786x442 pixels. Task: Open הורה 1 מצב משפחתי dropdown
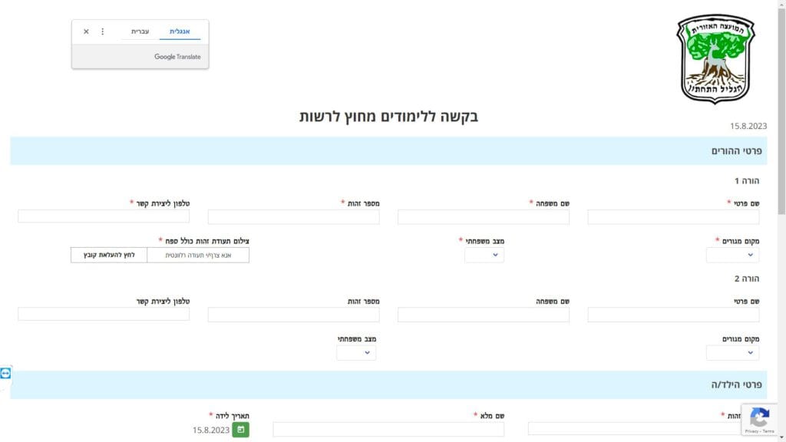click(x=484, y=255)
